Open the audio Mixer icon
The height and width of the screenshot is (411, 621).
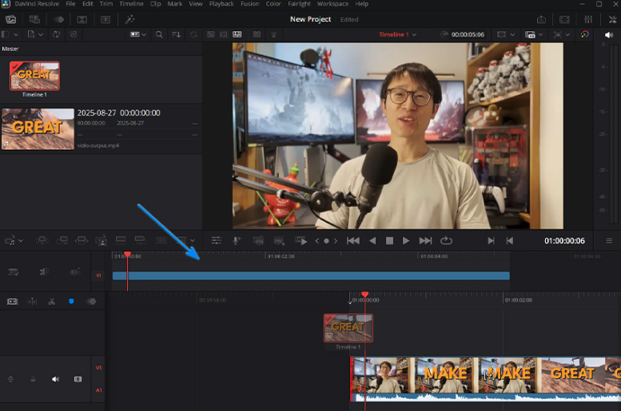pyautogui.click(x=588, y=19)
